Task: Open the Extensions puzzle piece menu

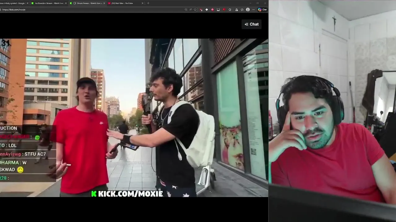Action: coord(230,10)
